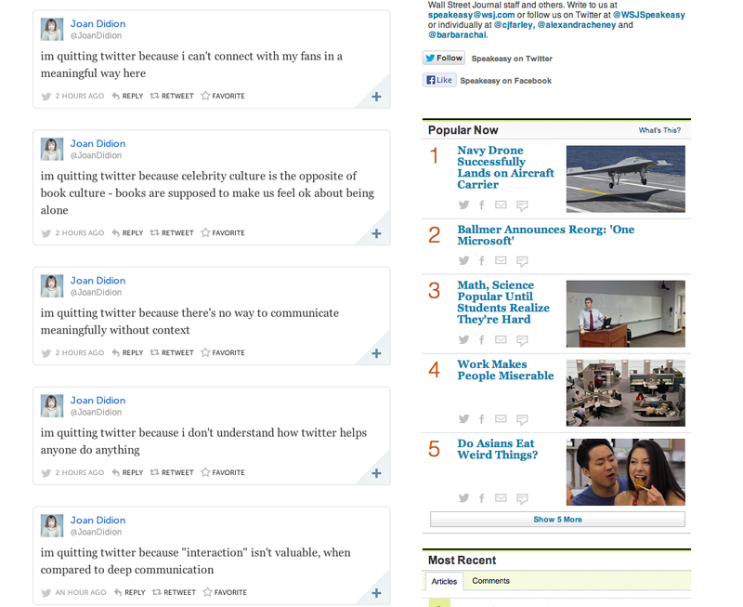Favorite the 'helps anyone do anything' tweet
This screenshot has height=607, width=743.
223,473
